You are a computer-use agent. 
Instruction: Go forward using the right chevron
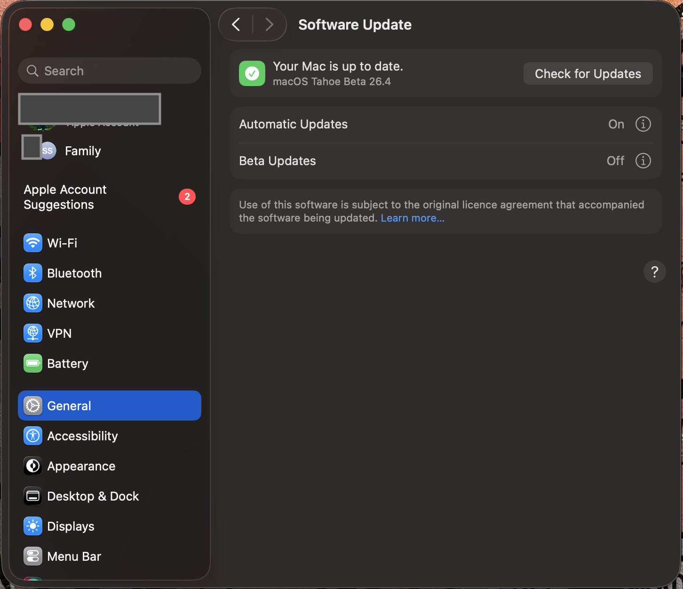[x=269, y=24]
